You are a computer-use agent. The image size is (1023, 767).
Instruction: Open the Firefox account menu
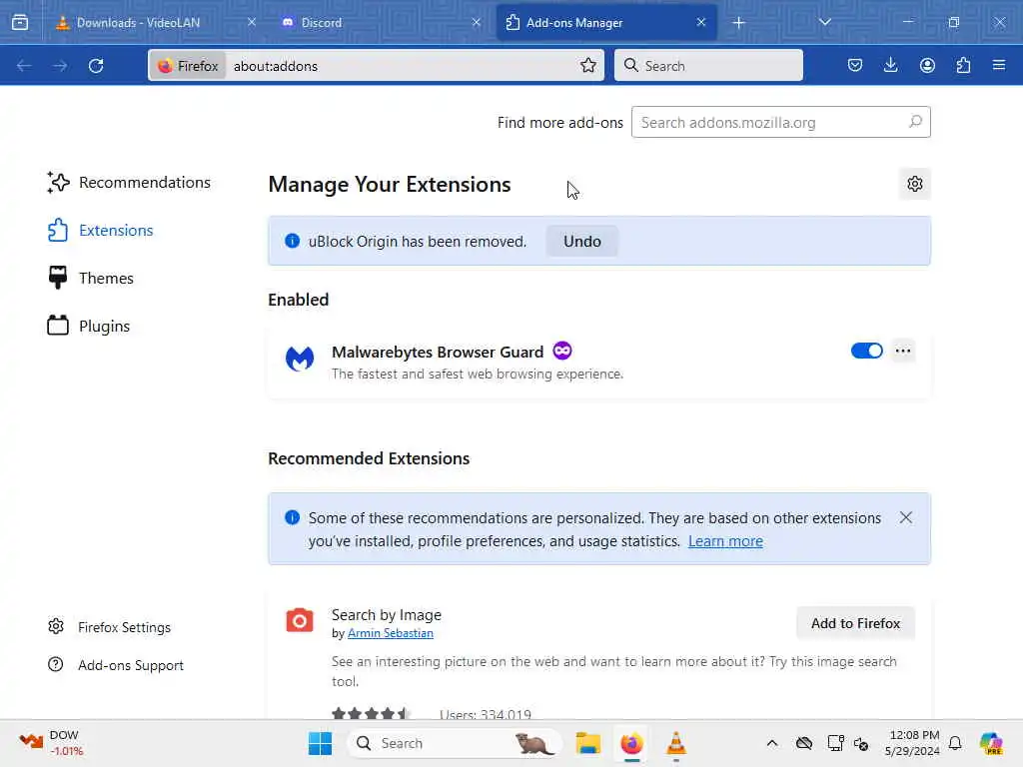(x=927, y=65)
